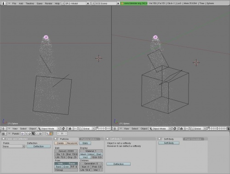Viewport: 230px width, 174px height.
Task: Open right viewport Object Mode dropdown
Action: point(160,129)
